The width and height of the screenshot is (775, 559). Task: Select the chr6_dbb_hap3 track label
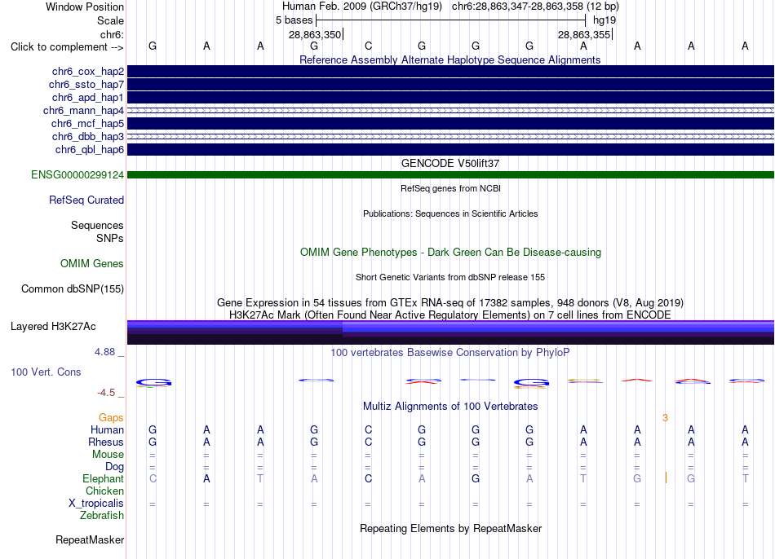(x=88, y=136)
